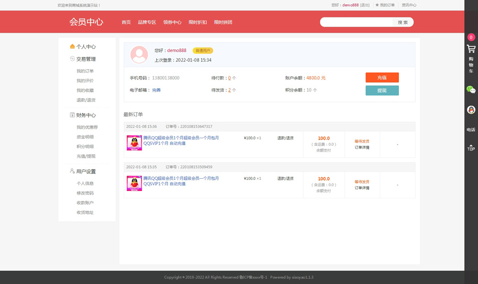
Task: Click the TOP back-to-top icon
Action: point(471,147)
